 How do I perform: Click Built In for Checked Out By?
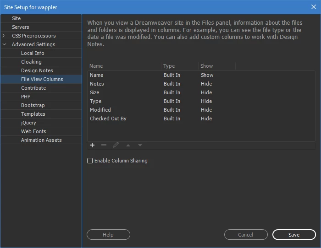(x=172, y=119)
